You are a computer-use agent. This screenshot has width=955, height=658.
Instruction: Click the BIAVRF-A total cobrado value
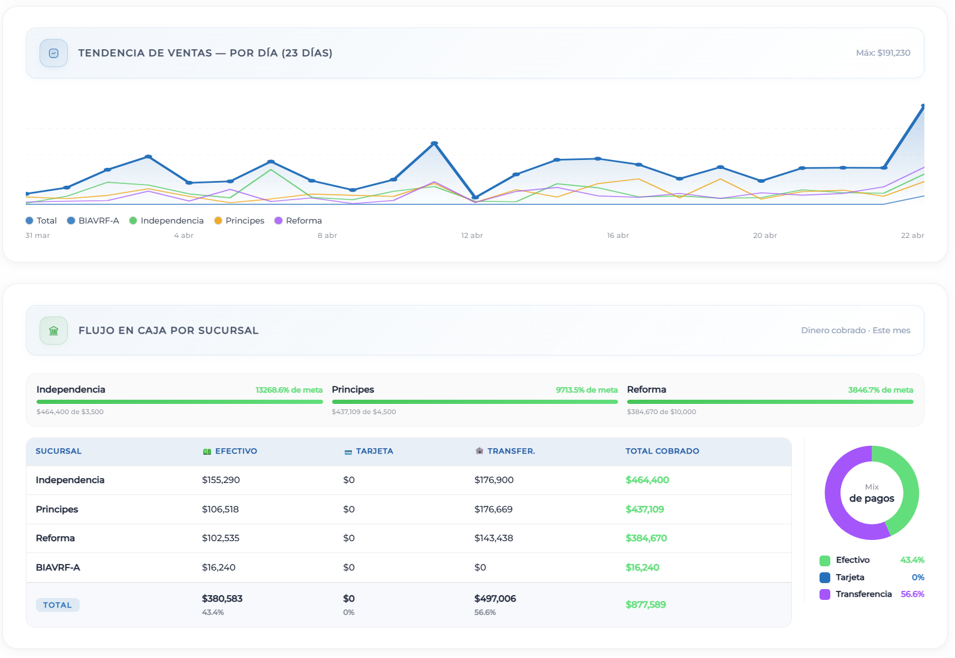coord(643,568)
